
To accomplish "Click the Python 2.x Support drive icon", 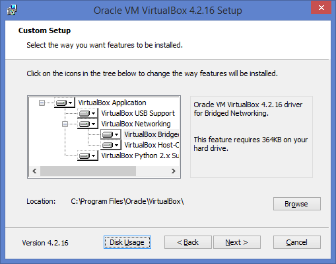I will (x=84, y=155).
